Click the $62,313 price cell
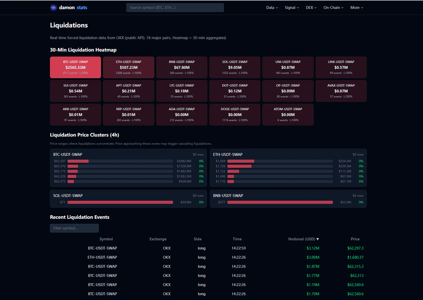This screenshot has height=300, width=423. click(x=357, y=276)
